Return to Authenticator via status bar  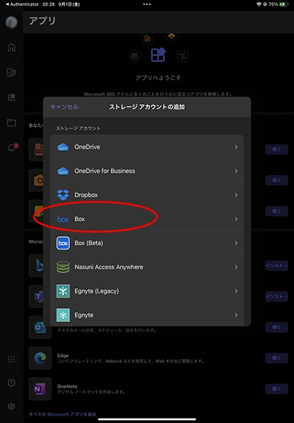coord(22,4)
